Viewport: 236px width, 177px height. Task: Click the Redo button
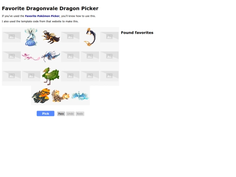click(x=80, y=114)
